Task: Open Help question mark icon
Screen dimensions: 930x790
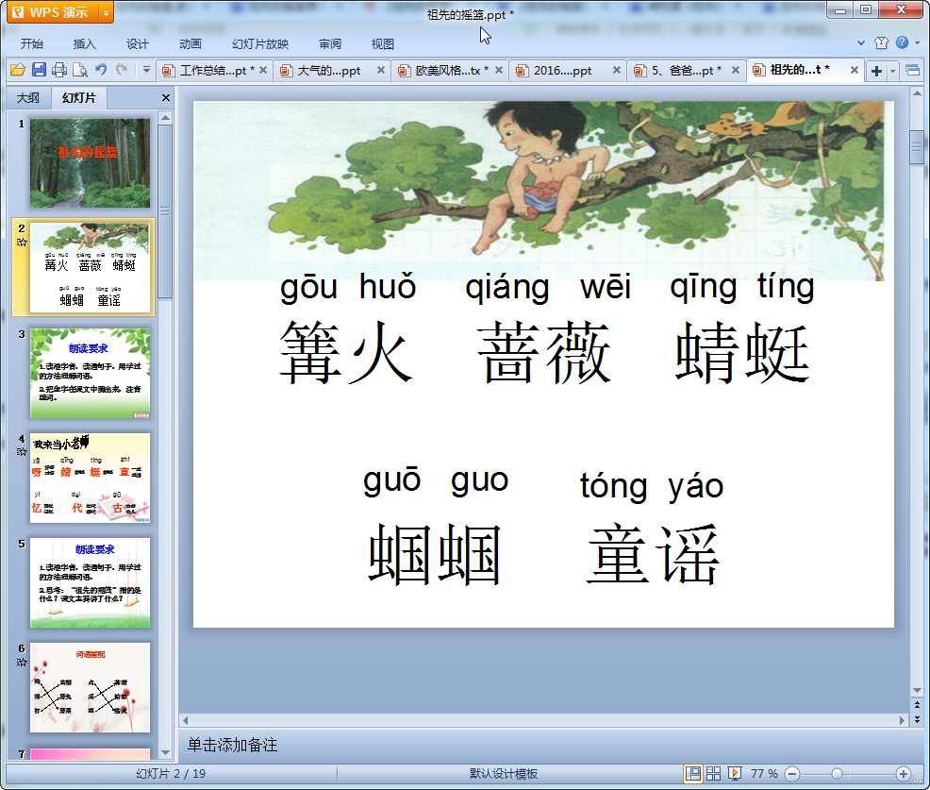Action: 902,42
